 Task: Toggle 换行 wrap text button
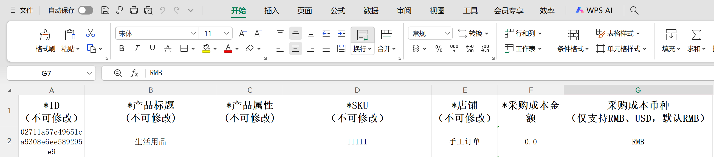[x=363, y=41]
